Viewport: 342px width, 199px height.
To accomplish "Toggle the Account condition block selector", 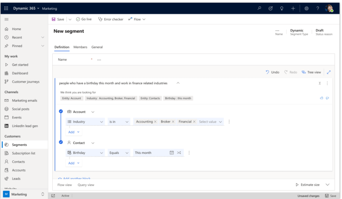I will [60, 112].
